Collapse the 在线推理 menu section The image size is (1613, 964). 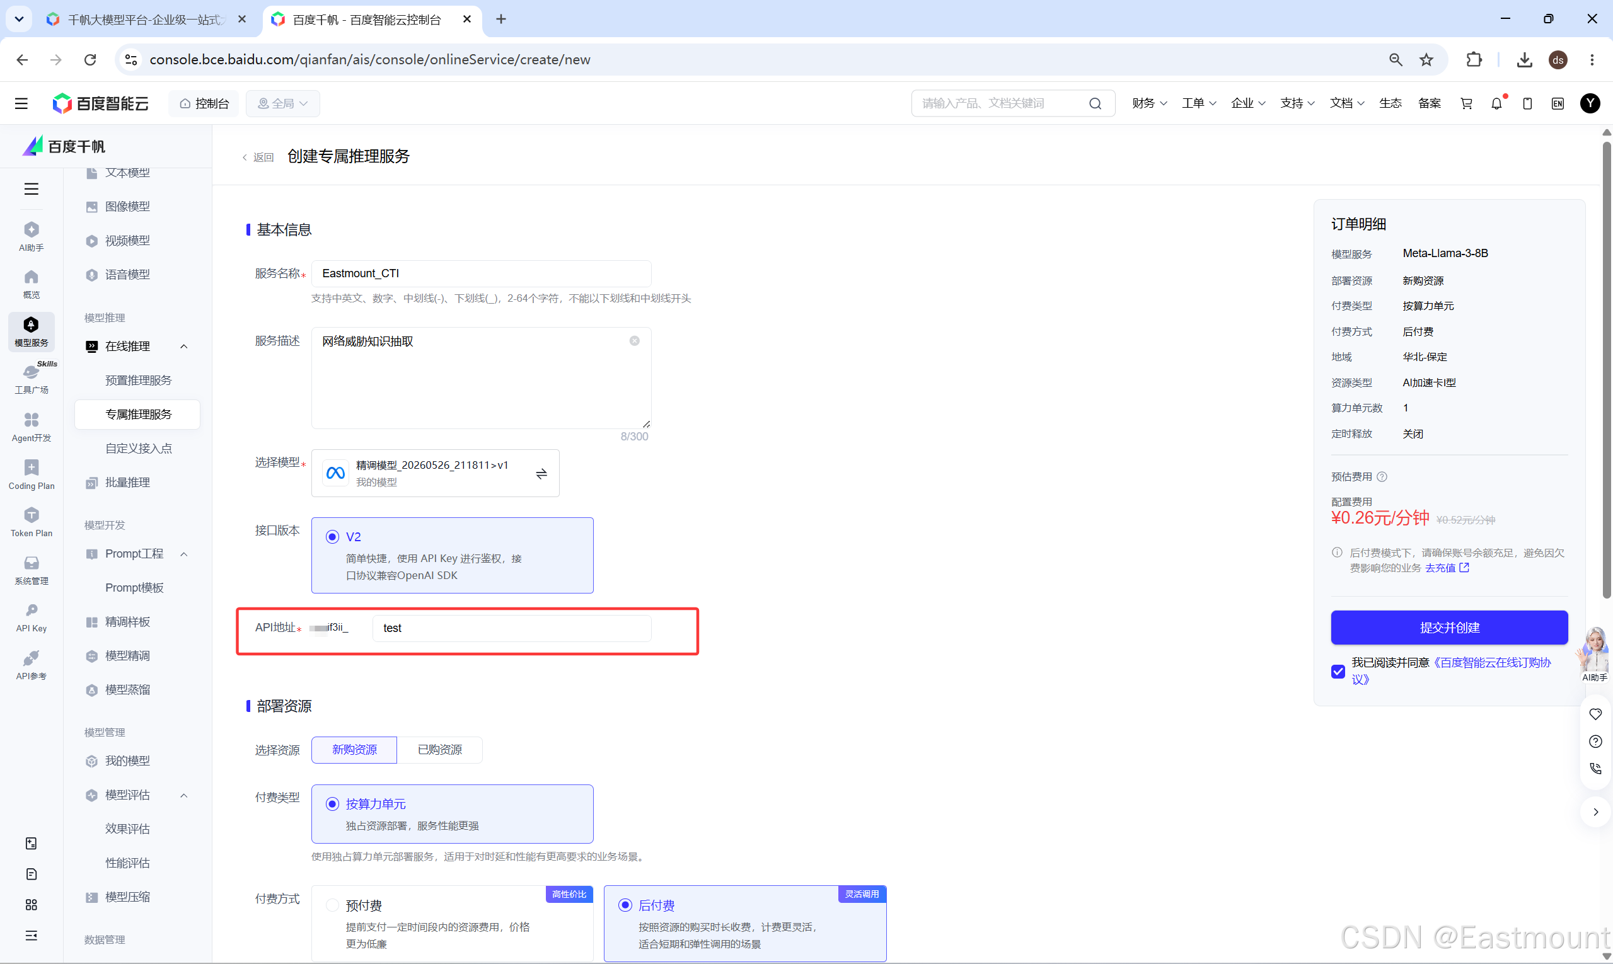point(184,347)
